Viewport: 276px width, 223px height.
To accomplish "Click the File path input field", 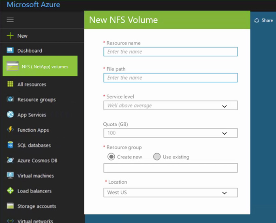I will (171, 78).
